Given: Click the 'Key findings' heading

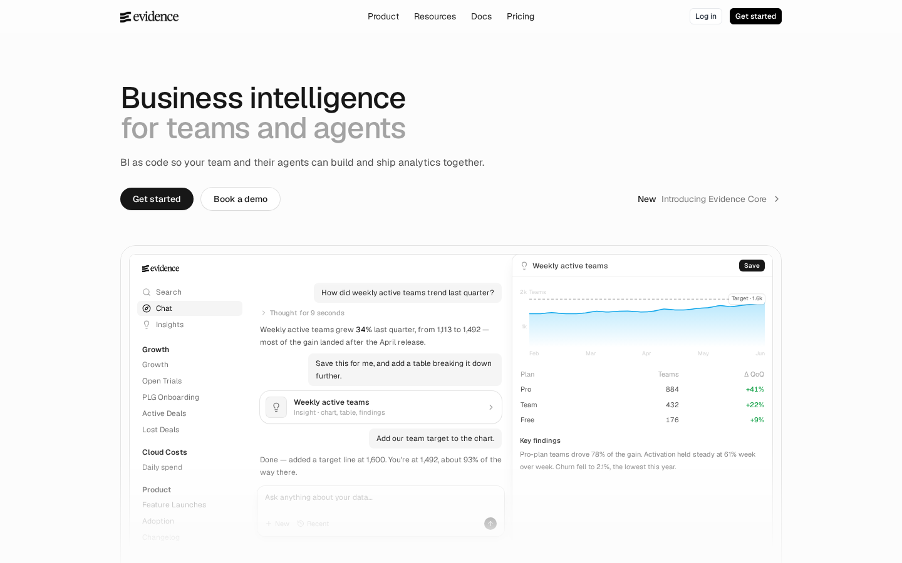Looking at the screenshot, I should [x=540, y=440].
